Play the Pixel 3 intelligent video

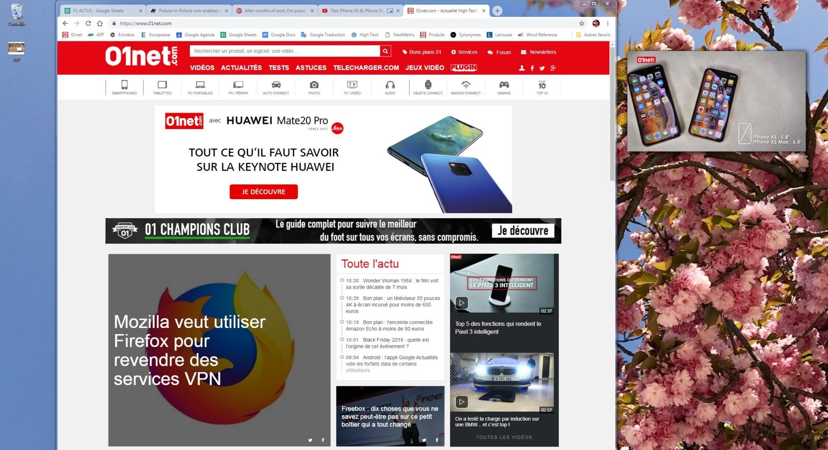461,303
